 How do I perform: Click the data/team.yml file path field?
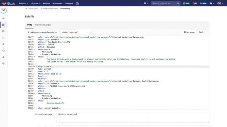[x=76, y=32]
